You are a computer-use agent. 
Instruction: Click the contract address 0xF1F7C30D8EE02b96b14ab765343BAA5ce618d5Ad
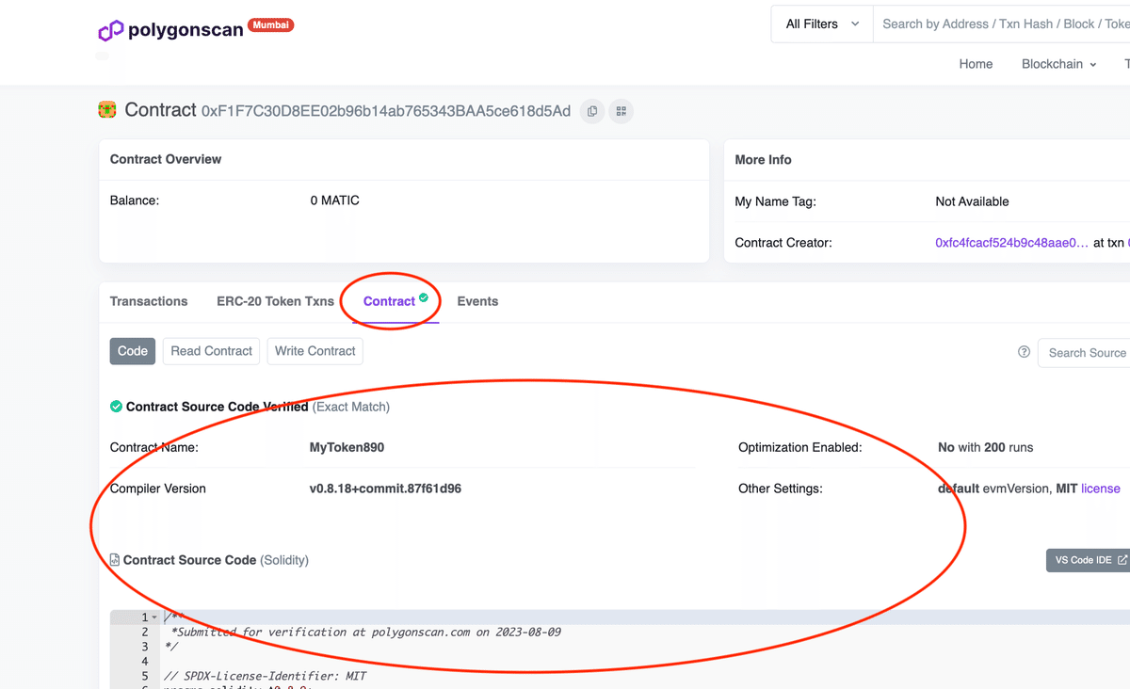(386, 111)
